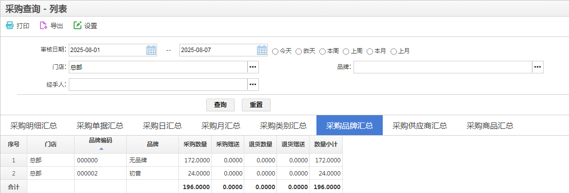569x193 pixels.
Task: Select the 采购品牌汇总 tab
Action: tap(350, 125)
